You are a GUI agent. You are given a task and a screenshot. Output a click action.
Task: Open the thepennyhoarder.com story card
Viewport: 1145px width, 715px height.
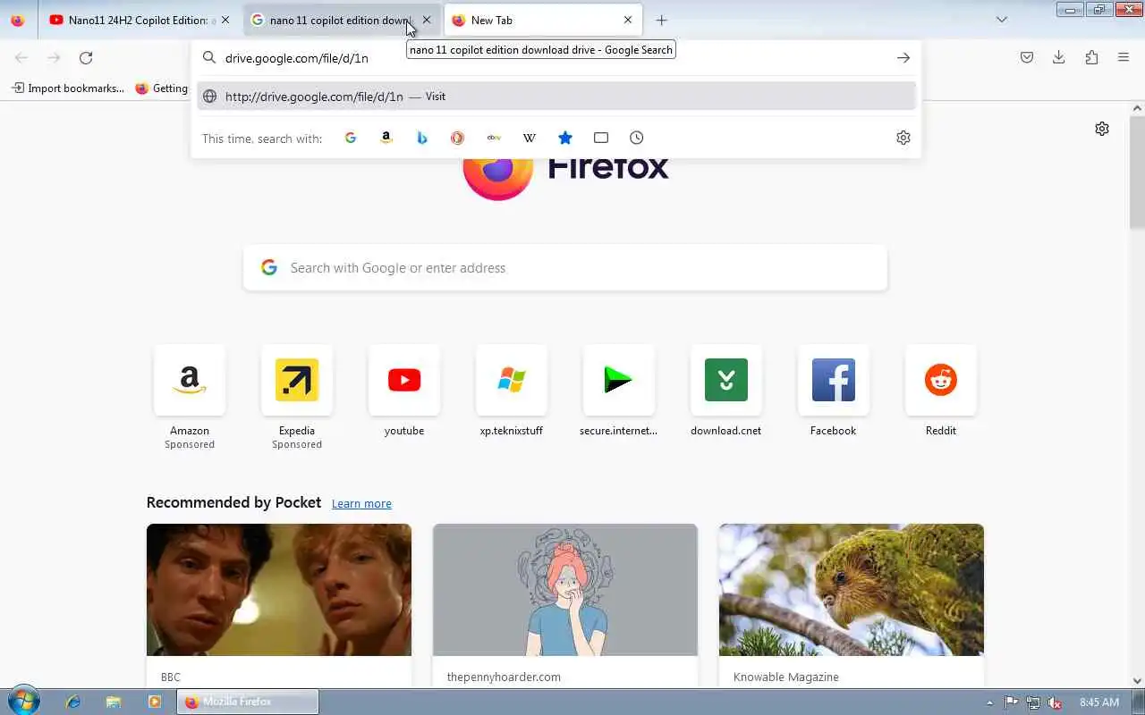click(x=565, y=605)
